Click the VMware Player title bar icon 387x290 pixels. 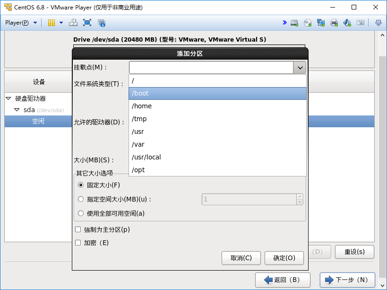[x=8, y=7]
